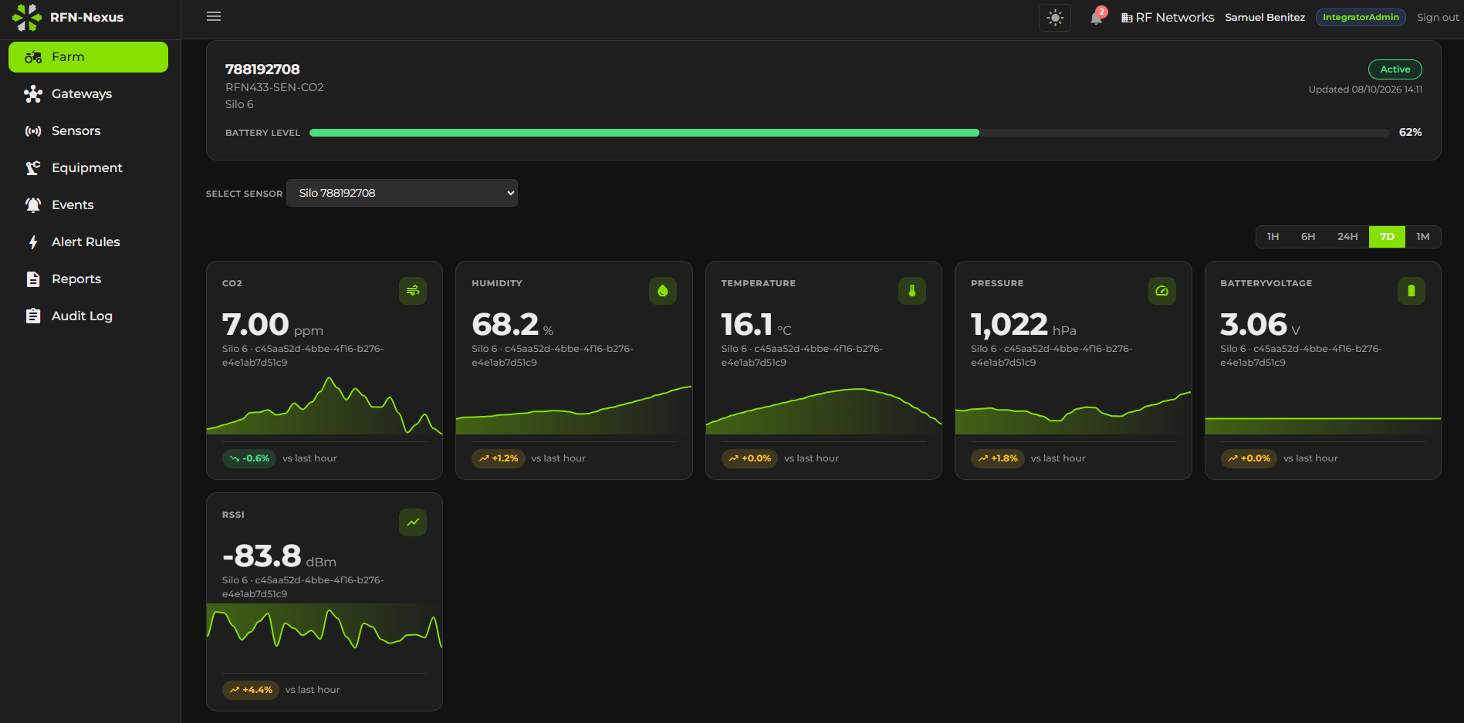Open Audit Log page
The image size is (1464, 723).
pyautogui.click(x=88, y=316)
